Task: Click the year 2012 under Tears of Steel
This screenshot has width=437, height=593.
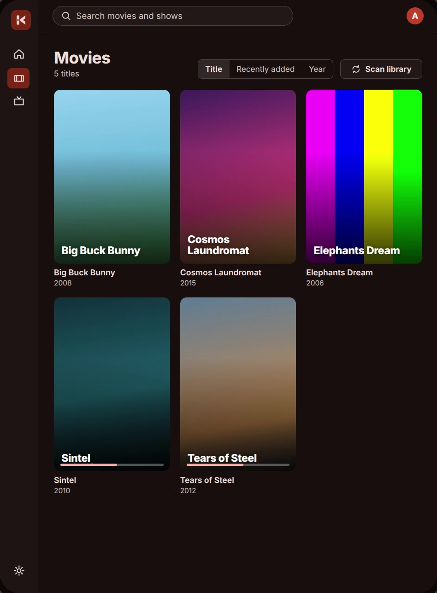Action: pyautogui.click(x=188, y=491)
